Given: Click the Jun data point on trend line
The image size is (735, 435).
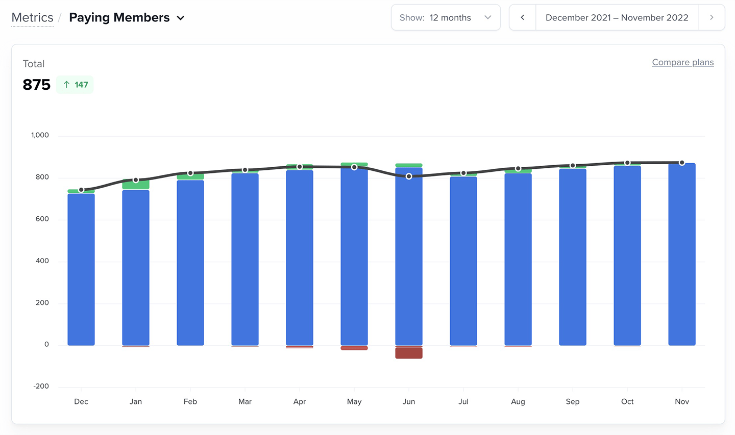Looking at the screenshot, I should tap(408, 175).
